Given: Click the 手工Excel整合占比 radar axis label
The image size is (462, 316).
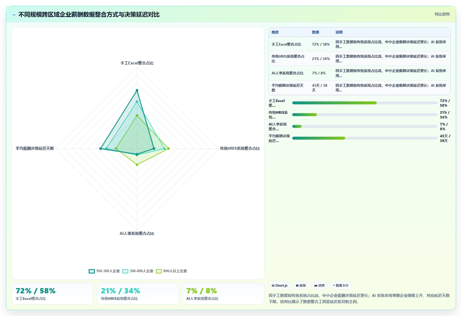Looking at the screenshot, I should pyautogui.click(x=137, y=63).
